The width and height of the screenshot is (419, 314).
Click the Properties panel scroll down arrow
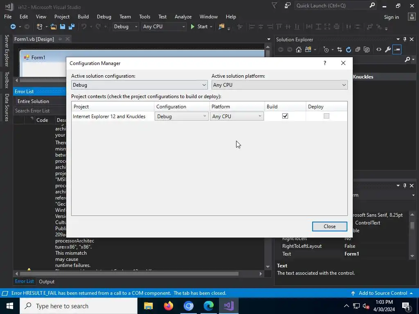click(x=412, y=256)
